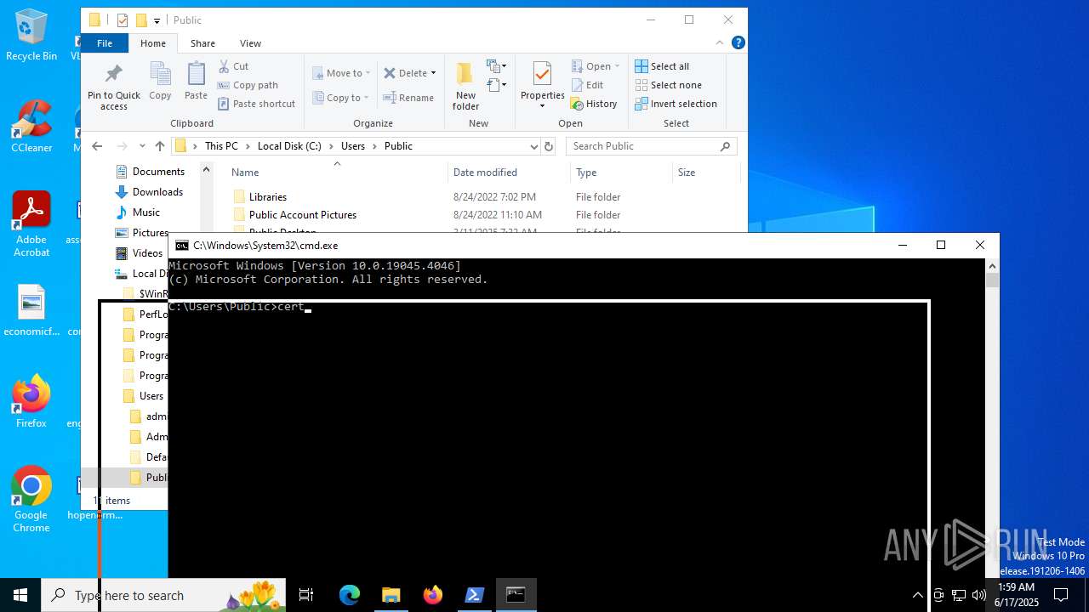1089x612 pixels.
Task: Open Move to dropdown
Action: (340, 73)
